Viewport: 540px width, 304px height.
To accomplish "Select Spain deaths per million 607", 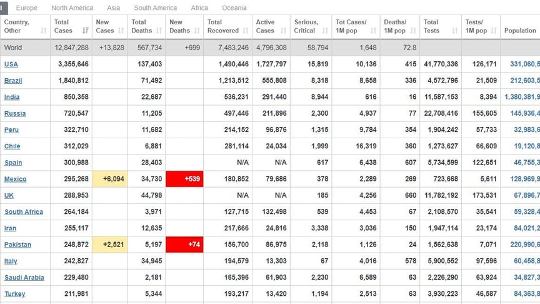I will click(411, 163).
